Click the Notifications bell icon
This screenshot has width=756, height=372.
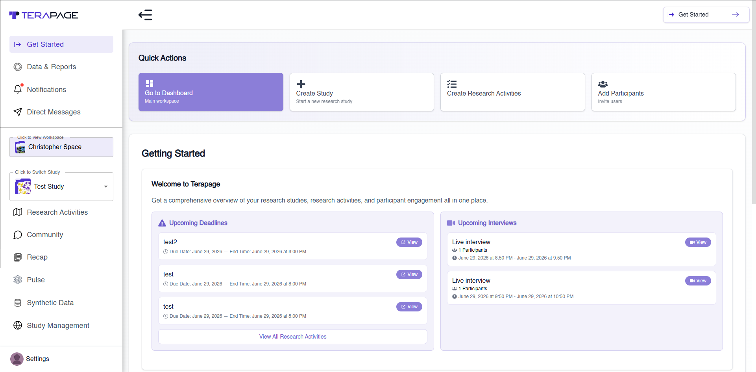tap(18, 89)
